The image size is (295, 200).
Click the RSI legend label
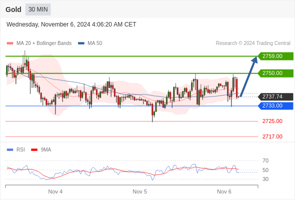point(20,150)
